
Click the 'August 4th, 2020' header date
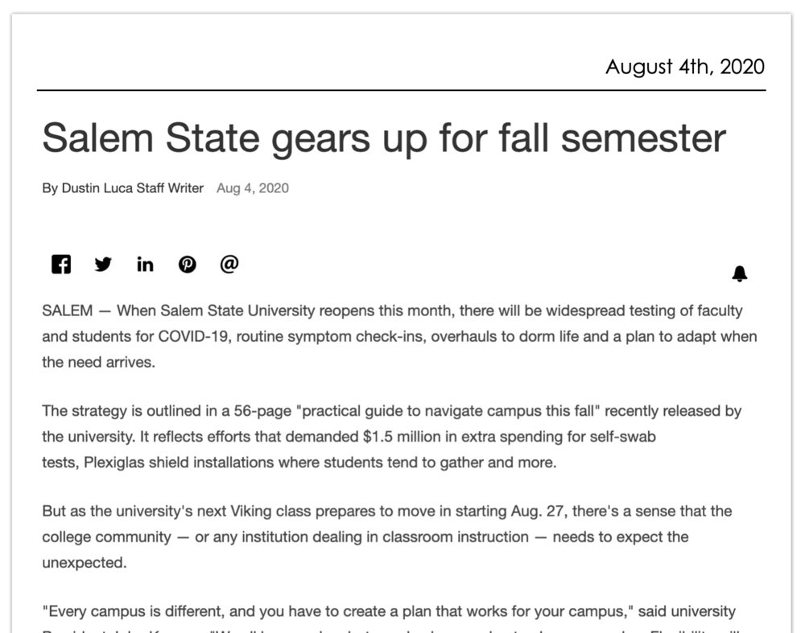pyautogui.click(x=684, y=67)
